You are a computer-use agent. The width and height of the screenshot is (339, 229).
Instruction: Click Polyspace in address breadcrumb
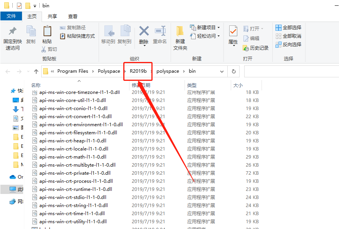point(109,71)
